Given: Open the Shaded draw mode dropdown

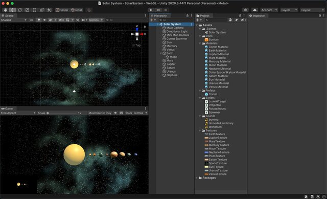Looking at the screenshot, I should pos(14,20).
